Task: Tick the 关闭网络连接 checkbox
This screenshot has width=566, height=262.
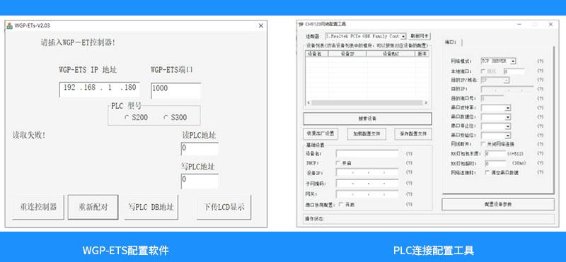Action: click(x=484, y=144)
